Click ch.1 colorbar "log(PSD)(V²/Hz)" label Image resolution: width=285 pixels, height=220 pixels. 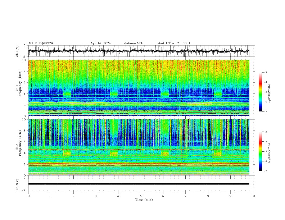[x=269, y=94]
